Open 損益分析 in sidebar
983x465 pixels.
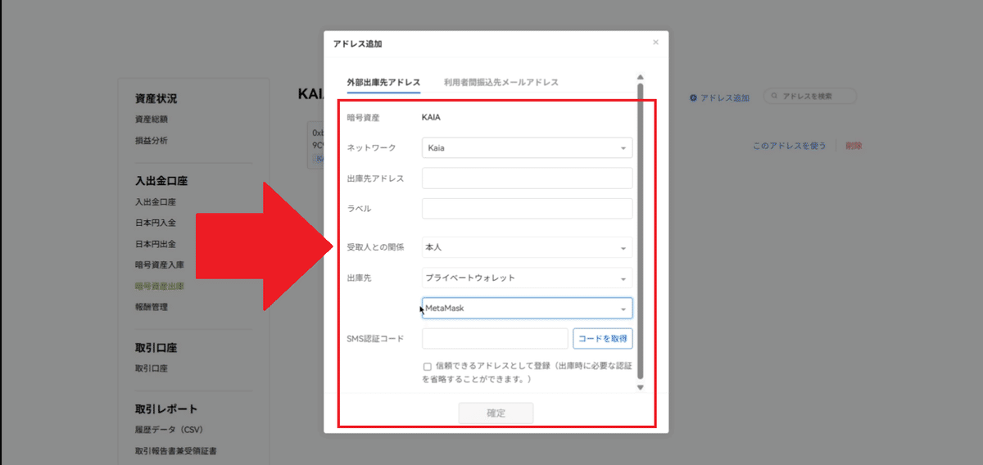152,141
